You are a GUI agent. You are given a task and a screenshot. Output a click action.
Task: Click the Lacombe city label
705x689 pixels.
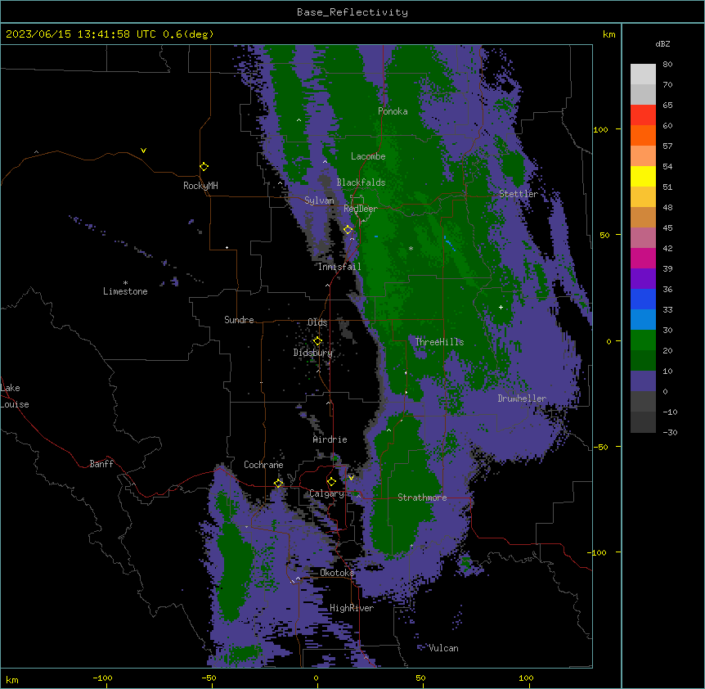[368, 156]
